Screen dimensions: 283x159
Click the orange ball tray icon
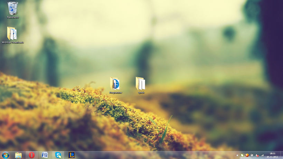click(247, 155)
